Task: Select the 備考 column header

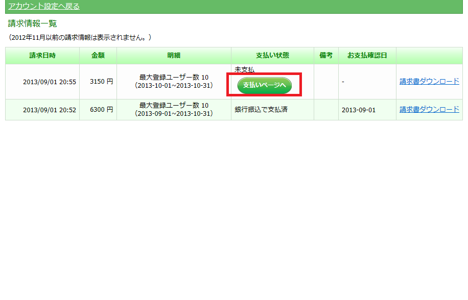Action: click(326, 56)
